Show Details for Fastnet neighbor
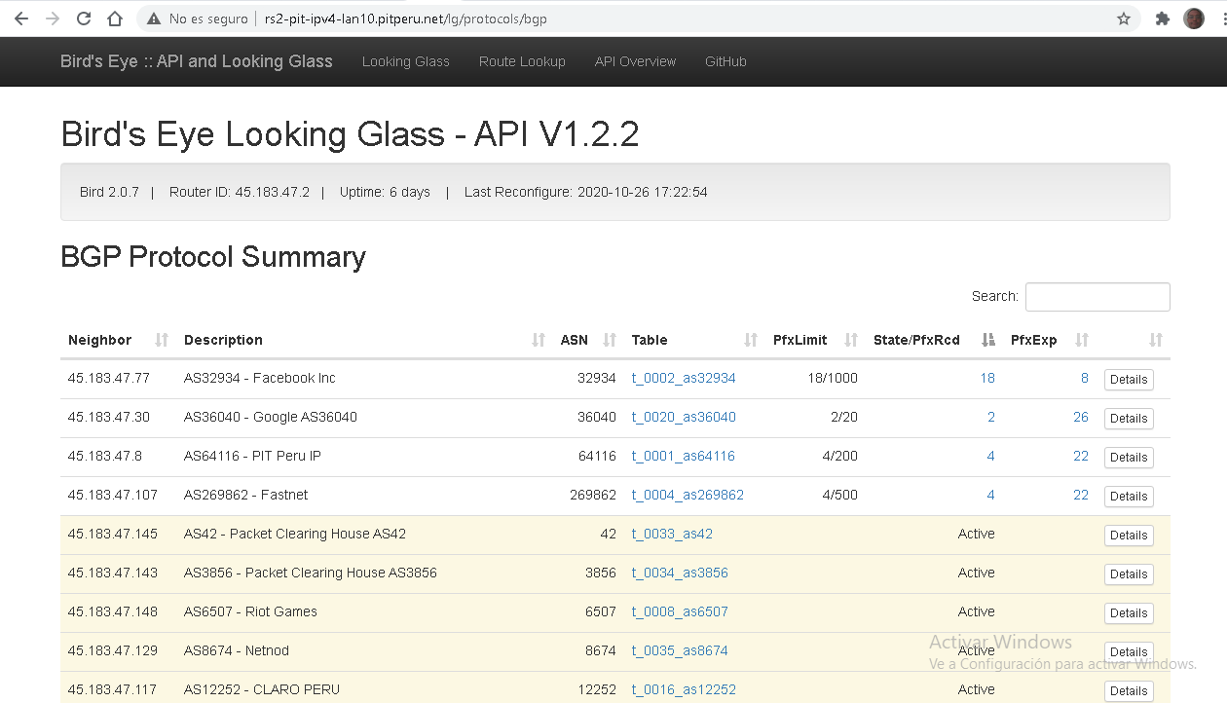Screen dimensions: 1227x703 click(1129, 497)
